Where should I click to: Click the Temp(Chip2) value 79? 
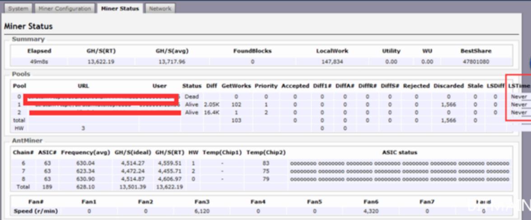point(266,179)
